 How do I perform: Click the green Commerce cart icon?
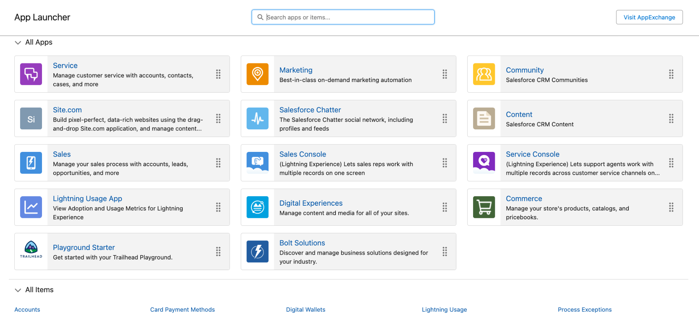click(x=484, y=207)
